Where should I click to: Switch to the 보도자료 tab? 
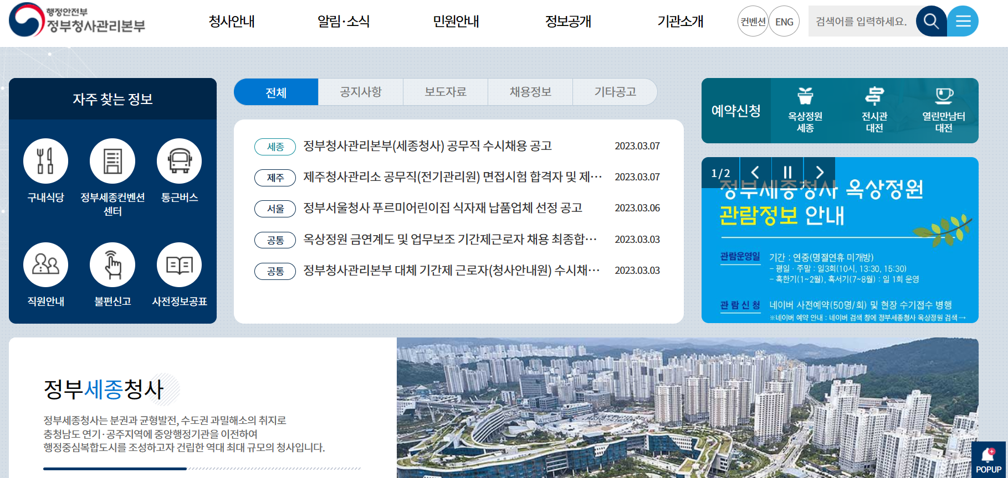[x=446, y=92]
